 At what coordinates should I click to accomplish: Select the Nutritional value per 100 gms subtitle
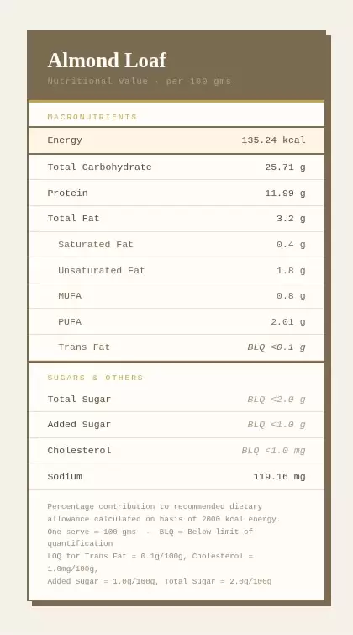139,81
